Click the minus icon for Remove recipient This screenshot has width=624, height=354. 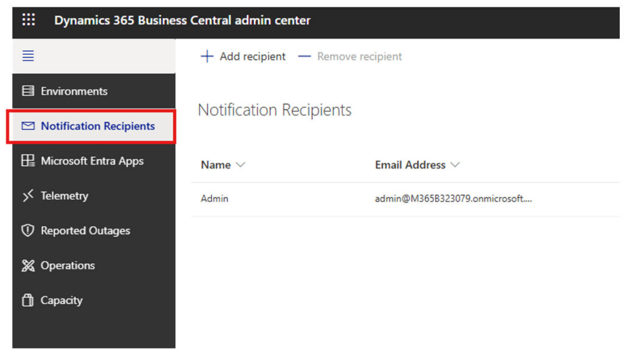[305, 57]
